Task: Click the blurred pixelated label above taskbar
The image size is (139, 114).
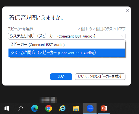Action: [x=48, y=100]
